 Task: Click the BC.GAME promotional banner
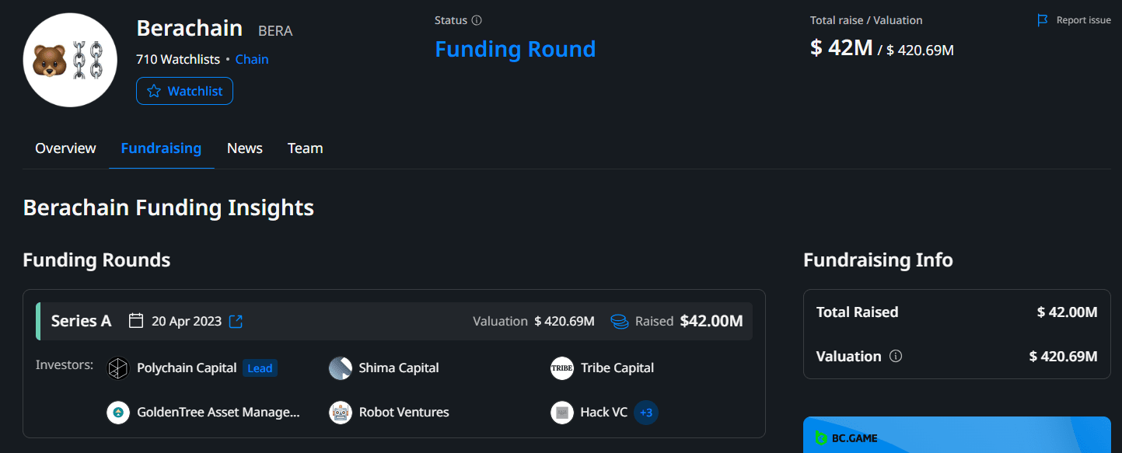(956, 437)
